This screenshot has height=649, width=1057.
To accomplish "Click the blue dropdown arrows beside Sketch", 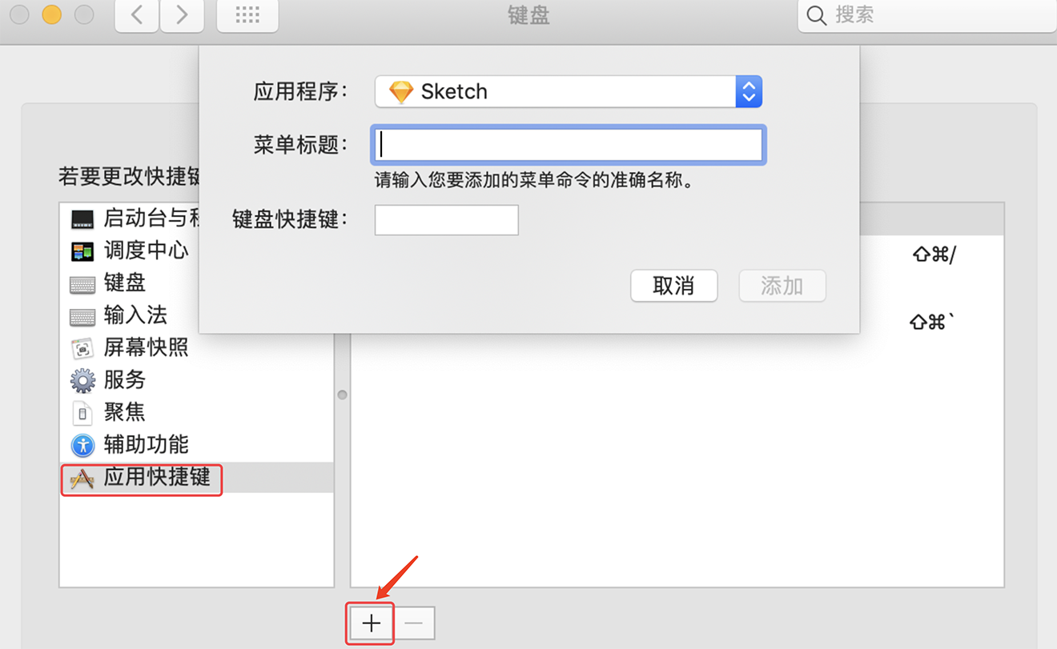I will pos(749,92).
